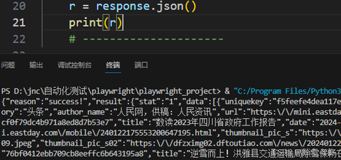Click the "C:/Program Files/Python3 path string

click(x=287, y=91)
